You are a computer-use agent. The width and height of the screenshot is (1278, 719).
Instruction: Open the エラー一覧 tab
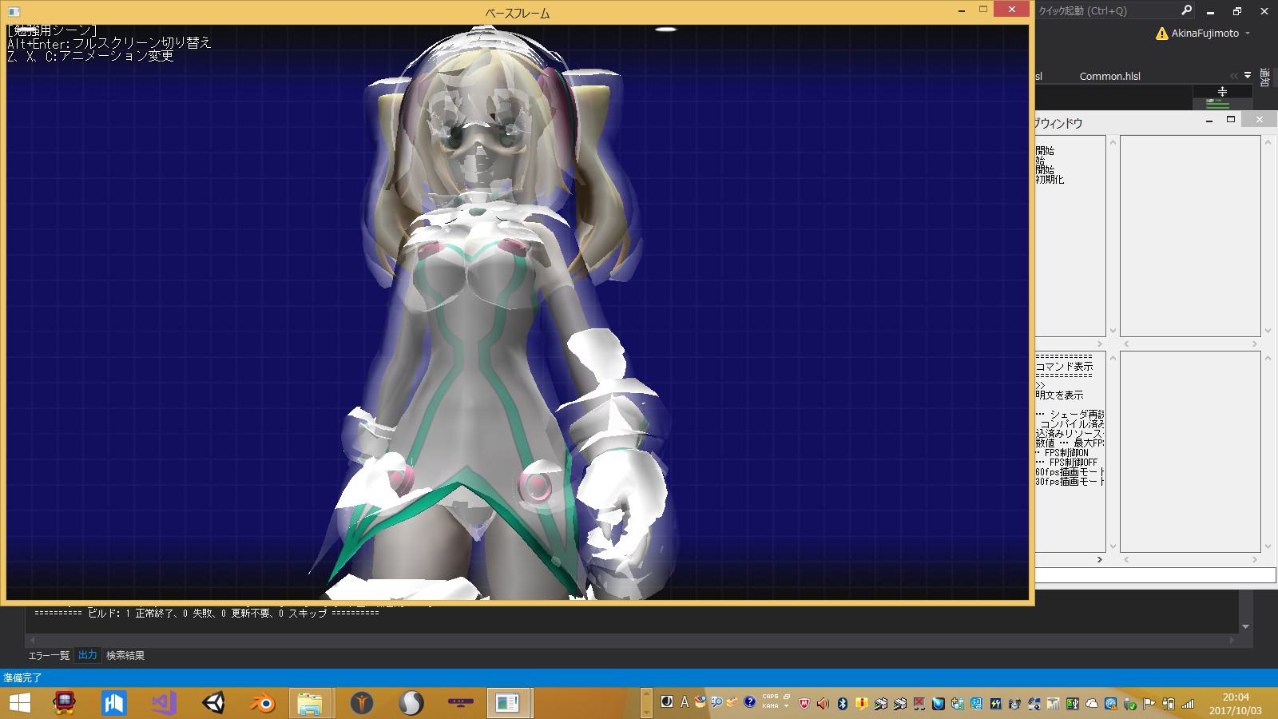tap(49, 656)
